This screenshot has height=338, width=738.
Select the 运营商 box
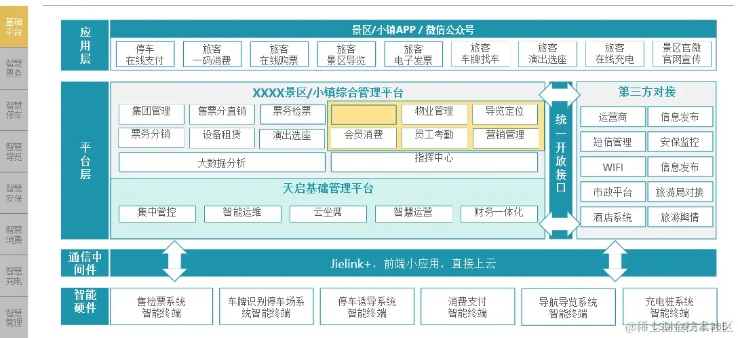(613, 117)
